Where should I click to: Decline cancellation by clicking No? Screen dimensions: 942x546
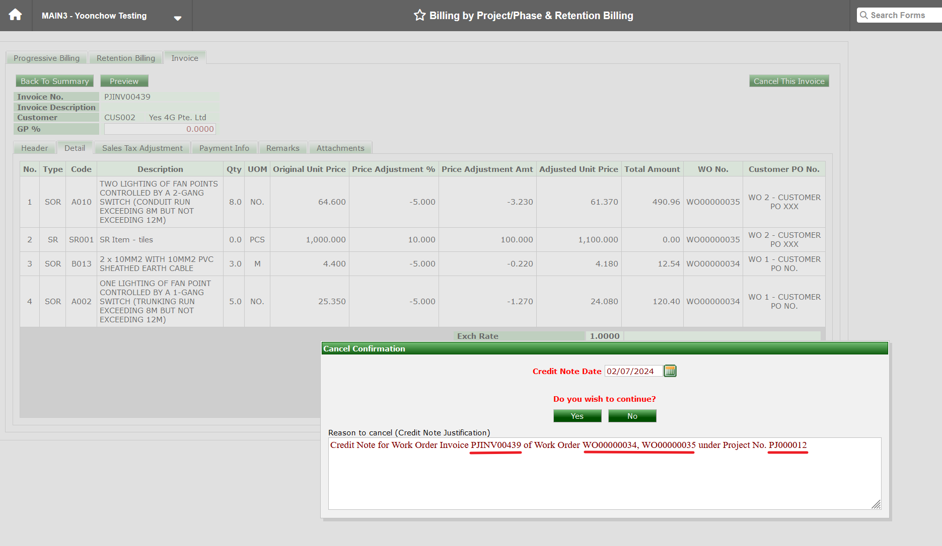pos(632,416)
